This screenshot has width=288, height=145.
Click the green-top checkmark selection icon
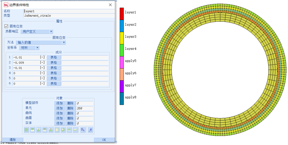pyautogui.click(x=32, y=130)
